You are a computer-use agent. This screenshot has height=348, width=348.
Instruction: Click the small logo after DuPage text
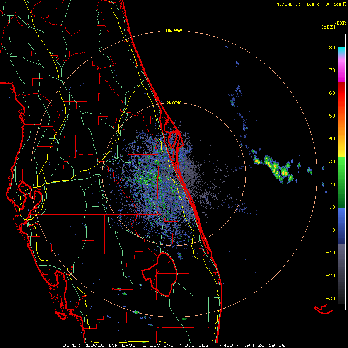[x=344, y=4]
